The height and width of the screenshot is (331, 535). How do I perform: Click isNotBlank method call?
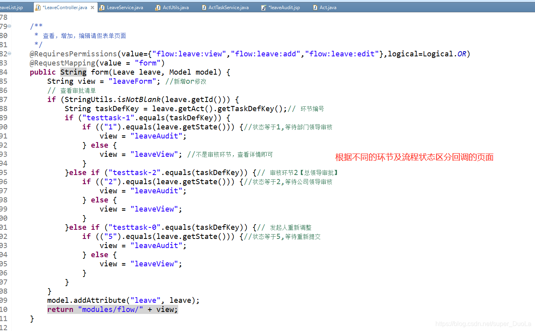139,99
